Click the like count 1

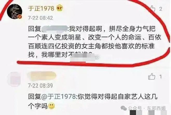click(160, 77)
